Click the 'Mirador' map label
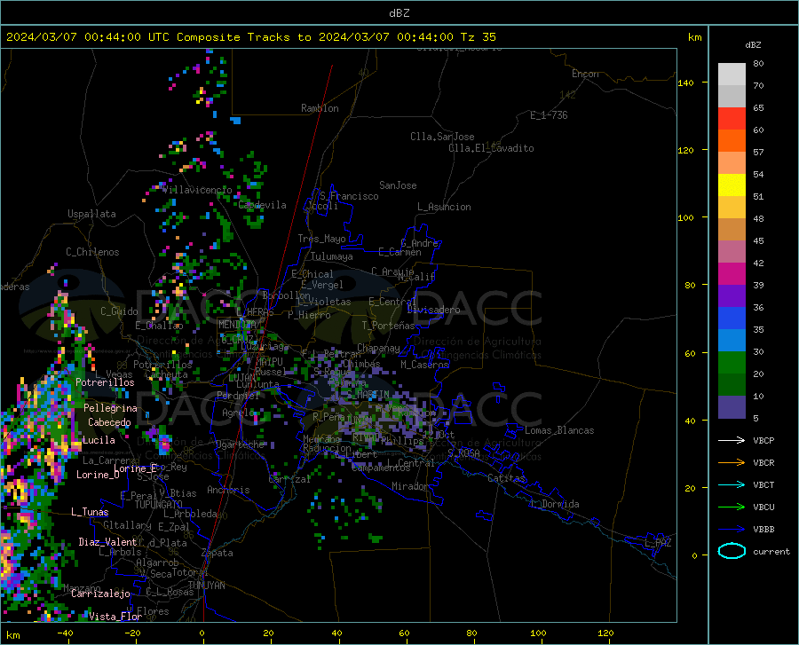The height and width of the screenshot is (645, 799). (x=409, y=486)
